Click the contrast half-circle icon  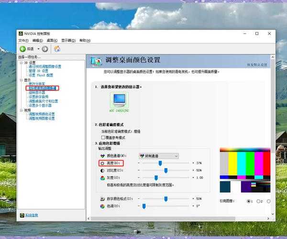point(102,170)
